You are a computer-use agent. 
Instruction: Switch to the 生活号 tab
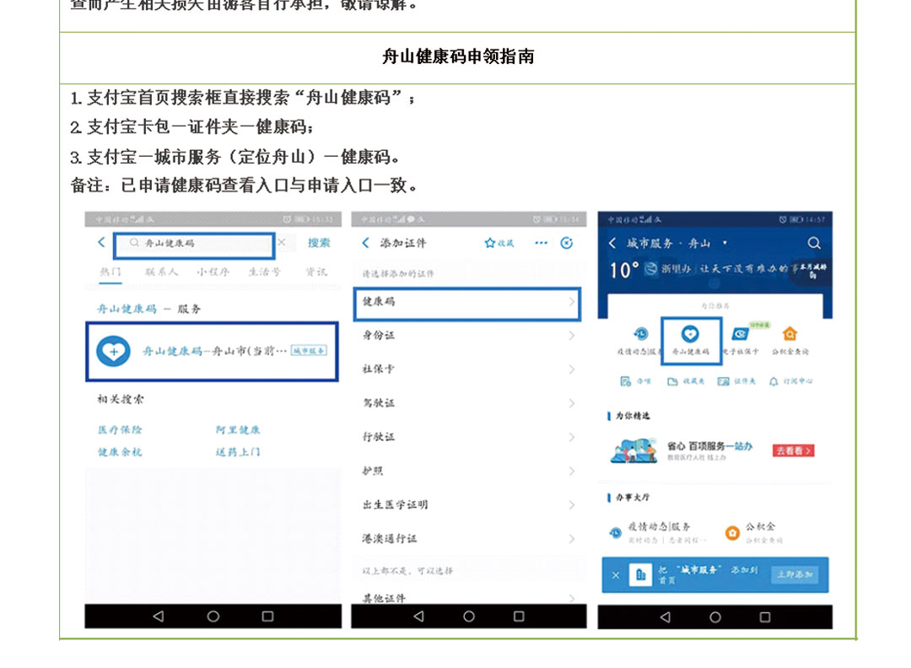[264, 272]
